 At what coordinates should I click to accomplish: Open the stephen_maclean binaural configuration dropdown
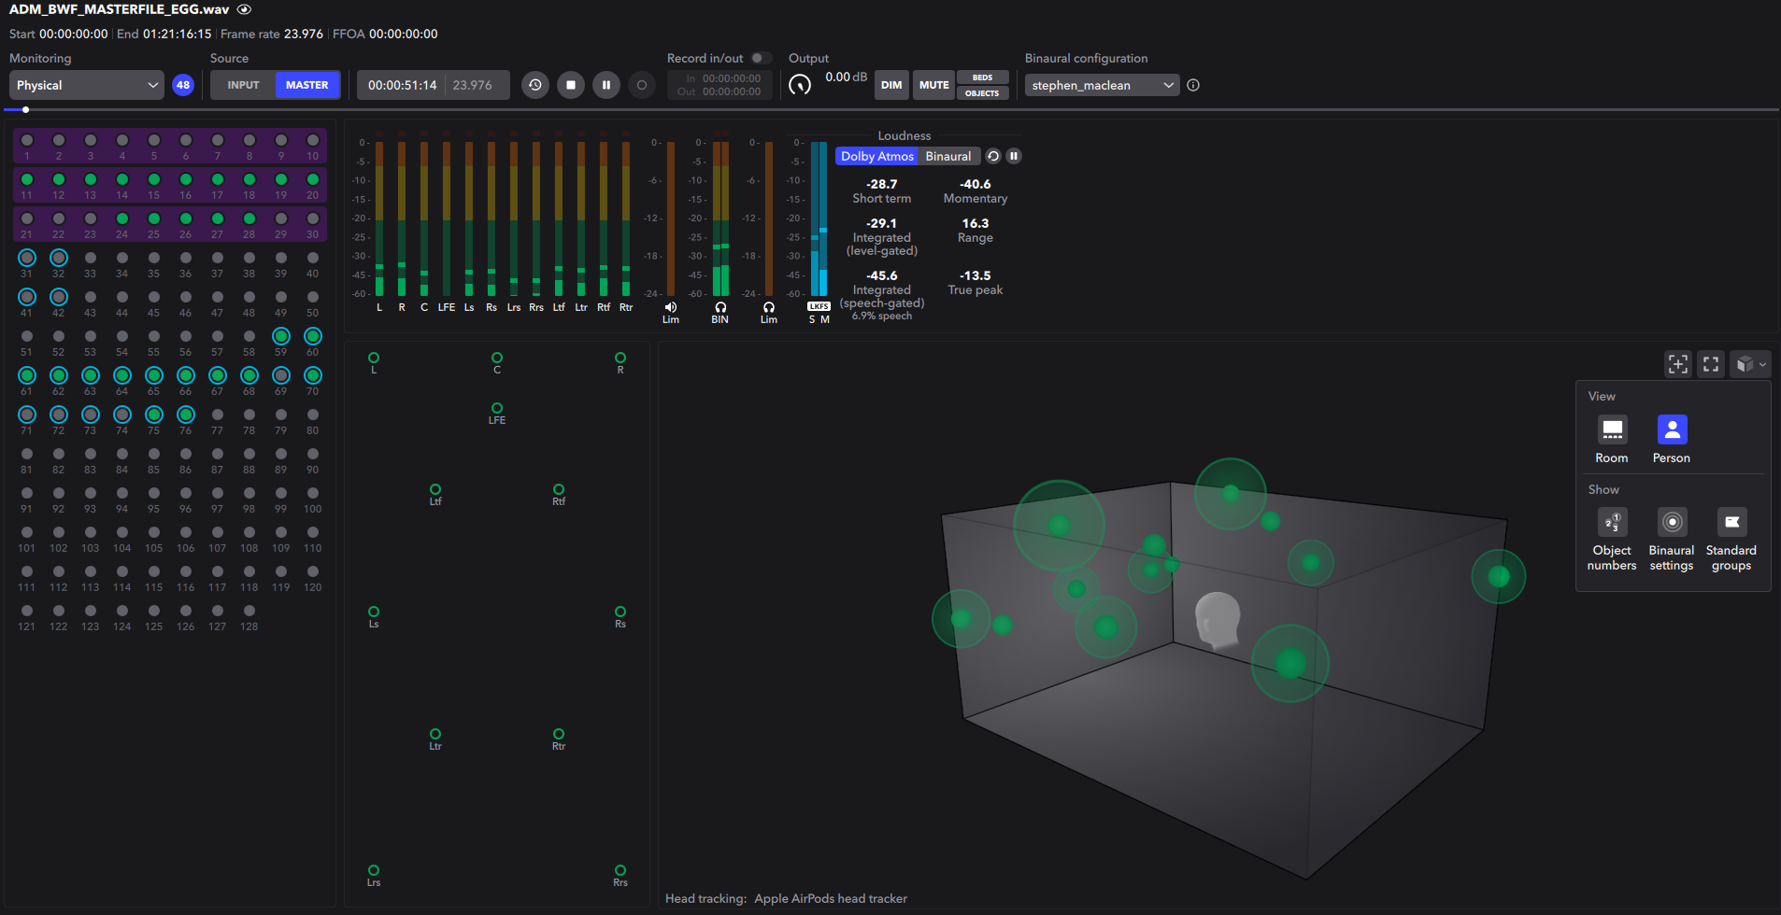[1101, 85]
